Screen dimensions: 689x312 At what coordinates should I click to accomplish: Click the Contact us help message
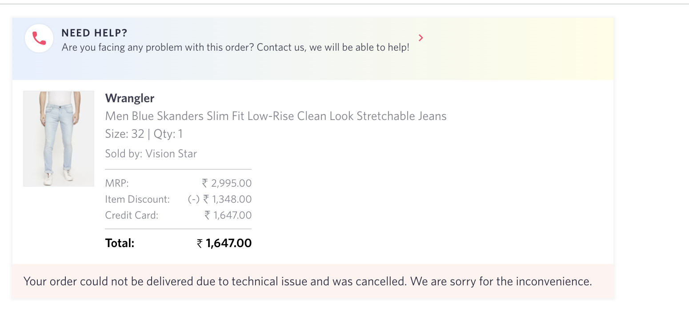pyautogui.click(x=235, y=48)
